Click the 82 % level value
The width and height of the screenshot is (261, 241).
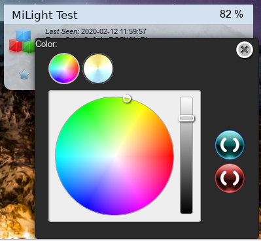pos(232,14)
